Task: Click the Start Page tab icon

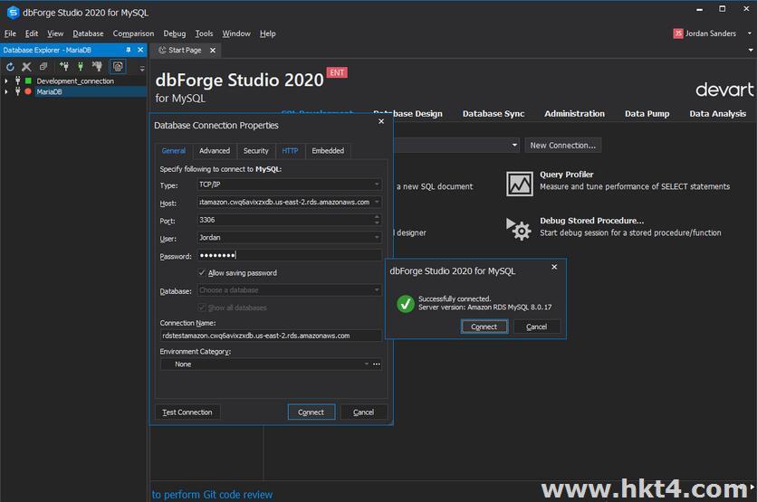Action: (162, 50)
